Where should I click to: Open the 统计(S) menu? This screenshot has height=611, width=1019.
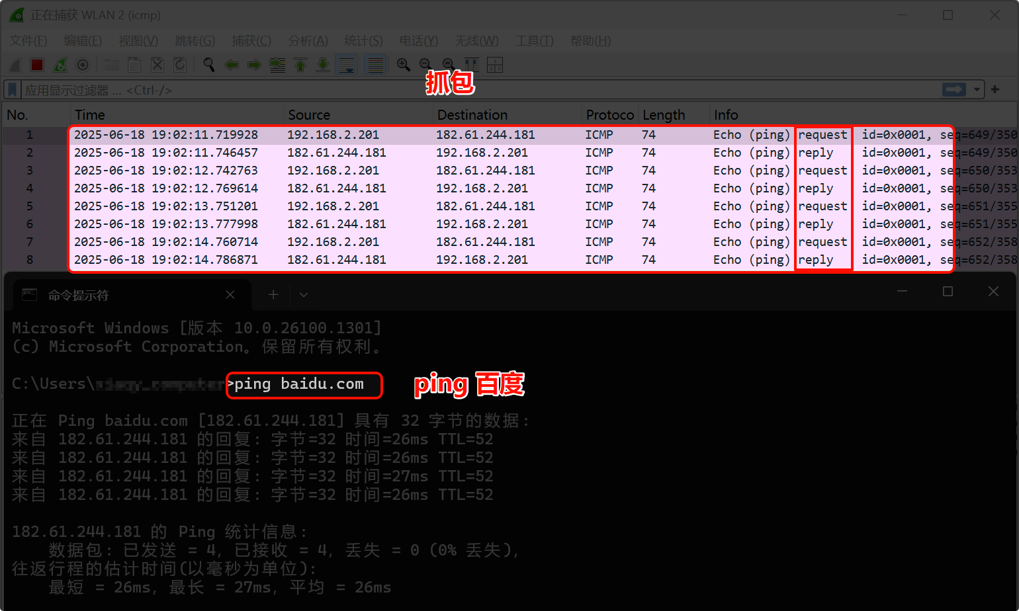[363, 41]
